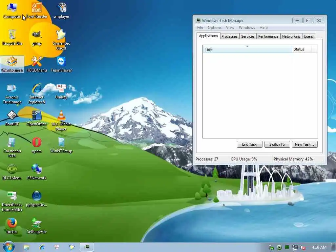Screen dimensions: 336x252
Task: Switch to the Processes tab
Action: click(x=229, y=36)
